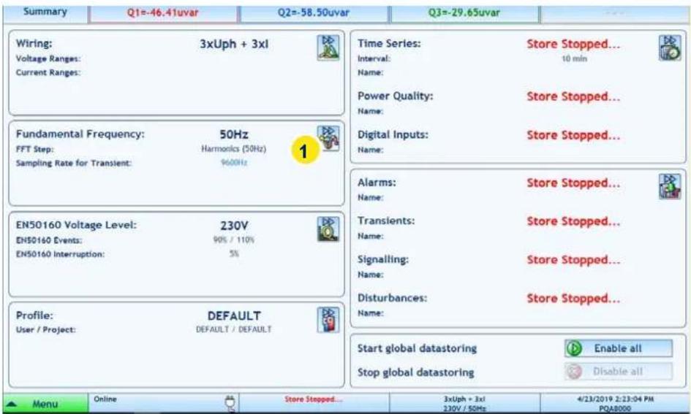
Task: Click the Digital Inputs Store Stopped status
Action: pyautogui.click(x=573, y=135)
